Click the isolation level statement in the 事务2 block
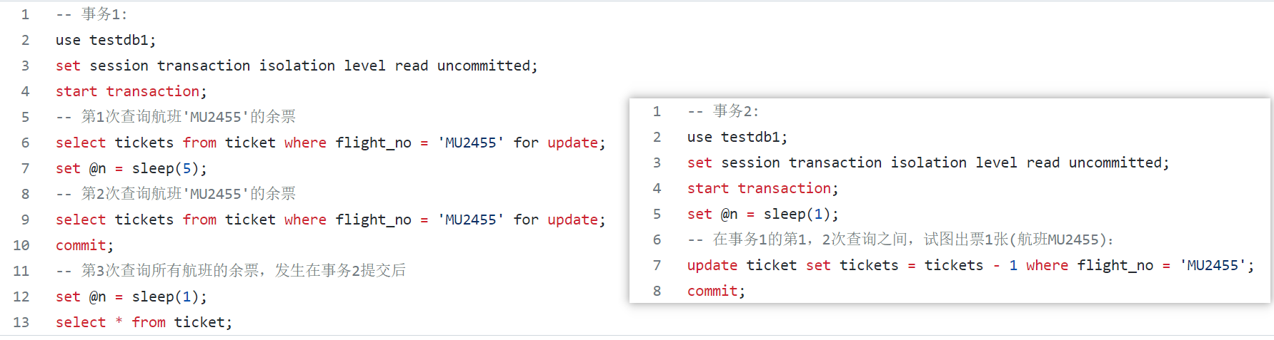The height and width of the screenshot is (340, 1274). (x=927, y=163)
